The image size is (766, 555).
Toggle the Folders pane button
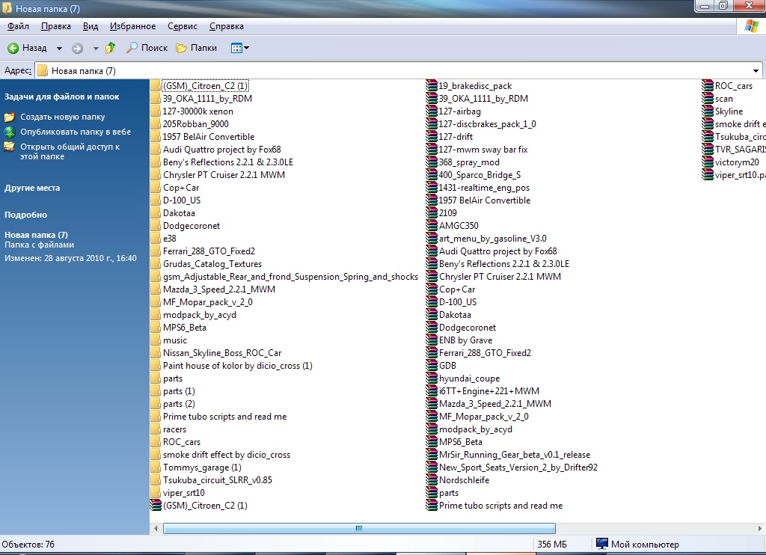[197, 47]
